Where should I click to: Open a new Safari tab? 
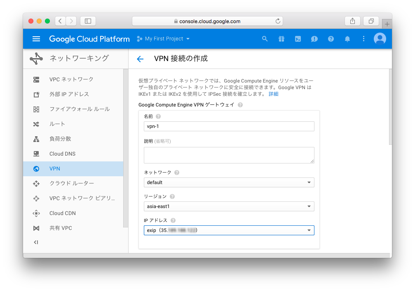[387, 24]
